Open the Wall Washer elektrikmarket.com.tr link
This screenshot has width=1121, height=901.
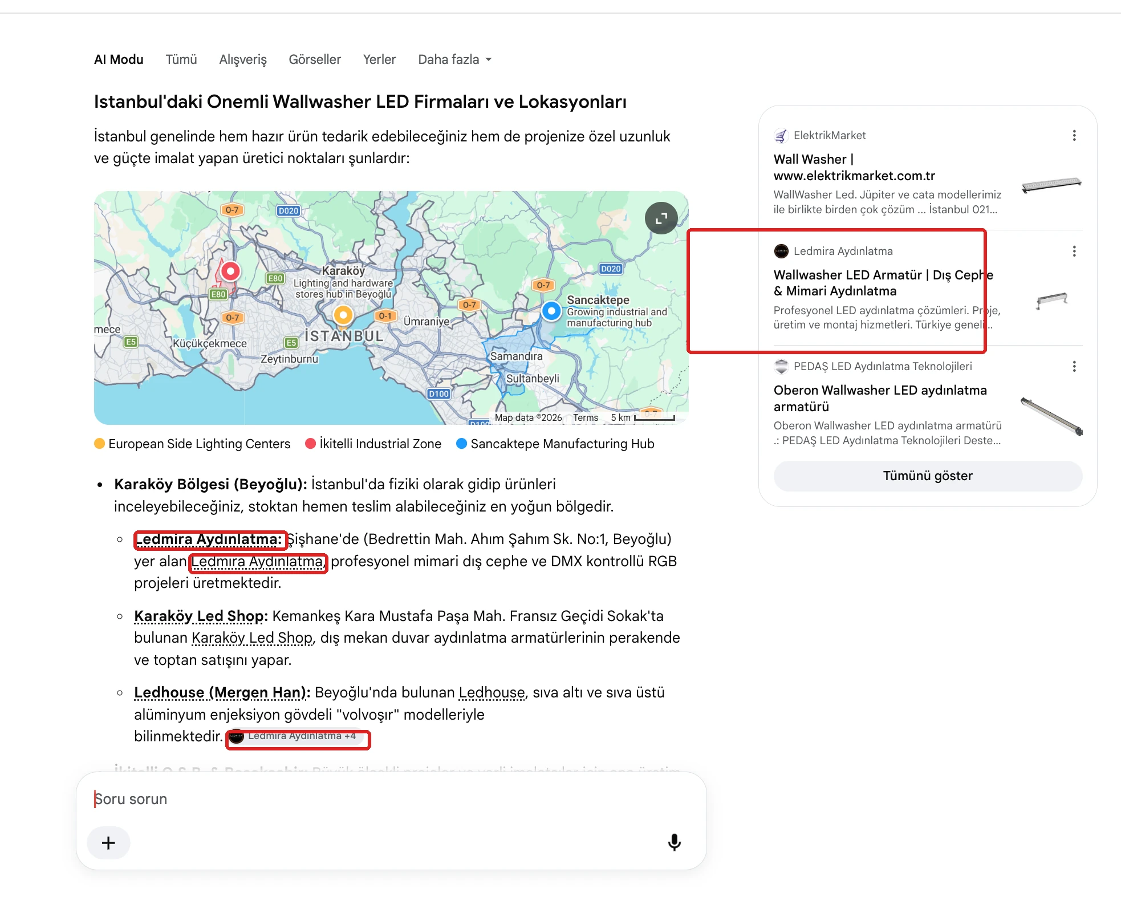point(854,168)
